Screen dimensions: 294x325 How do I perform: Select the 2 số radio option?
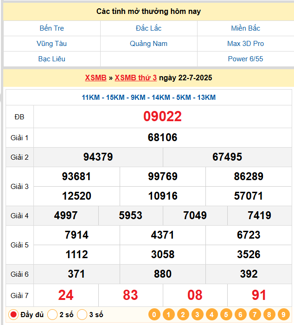[x=52, y=315]
